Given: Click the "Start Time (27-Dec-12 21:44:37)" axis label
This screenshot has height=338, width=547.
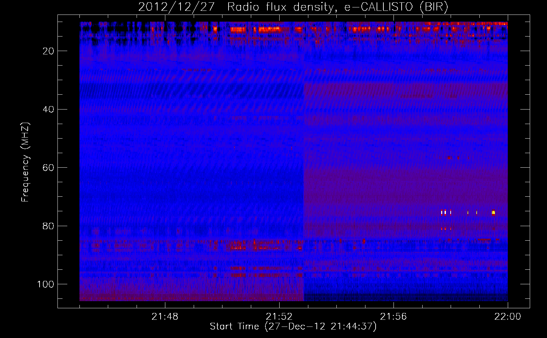Looking at the screenshot, I should click(x=293, y=327).
